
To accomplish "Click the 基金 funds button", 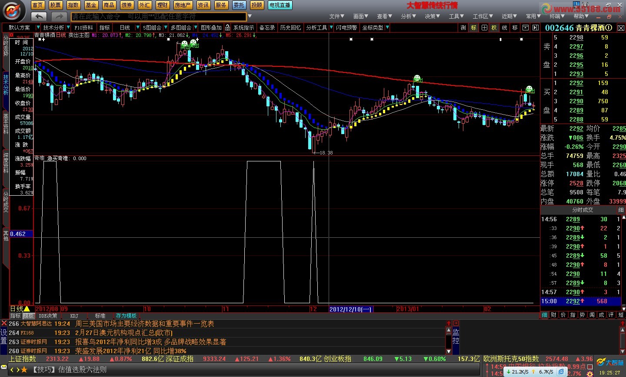I will point(91,5).
